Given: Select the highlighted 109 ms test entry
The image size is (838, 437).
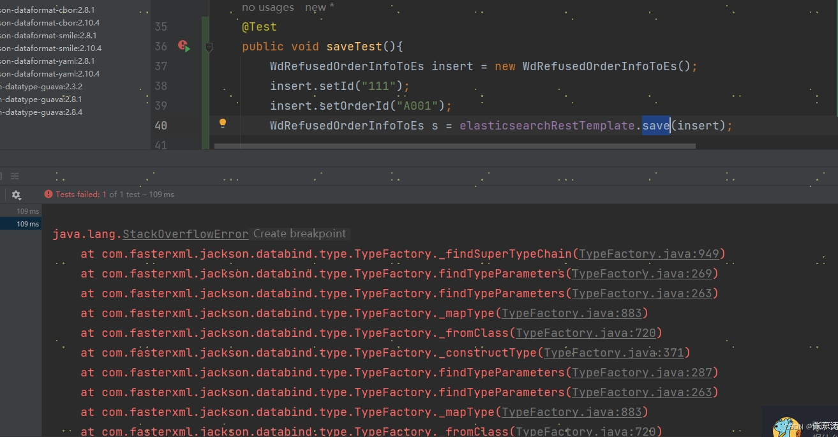Looking at the screenshot, I should coord(28,223).
